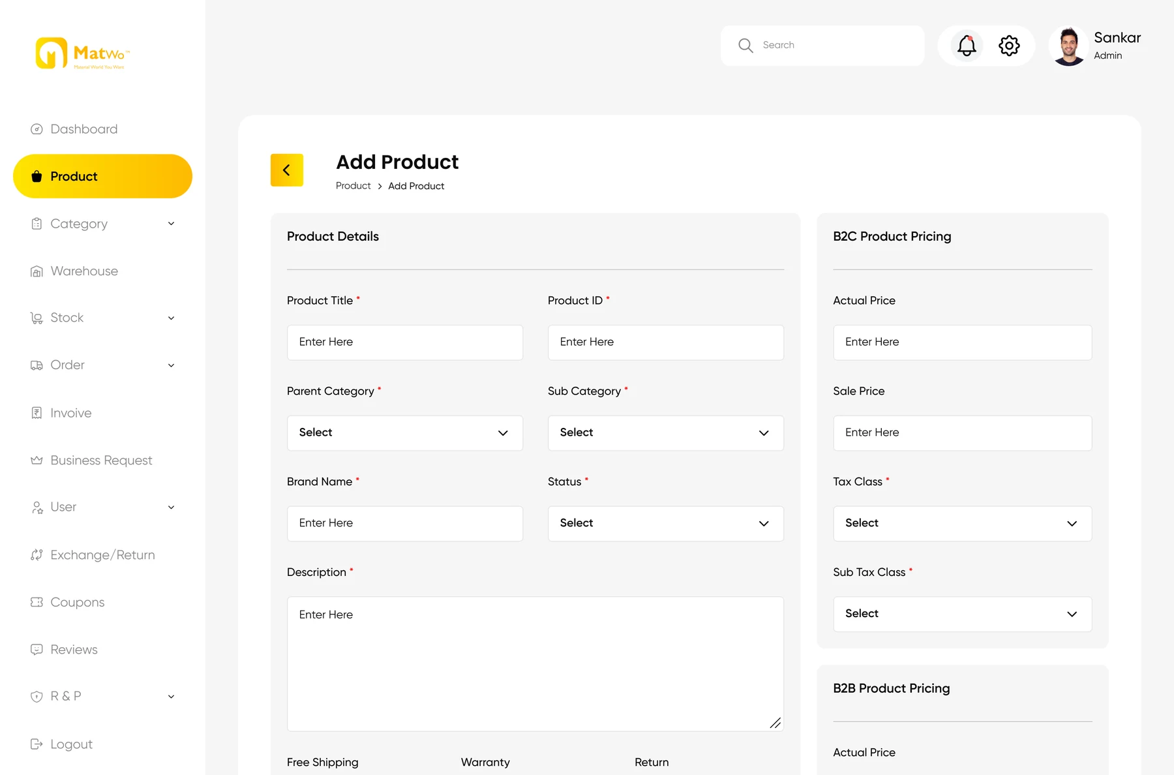This screenshot has width=1174, height=775.
Task: Click the Invoice receipt icon
Action: 37,413
